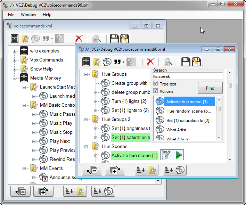Select the Show Help tree item
This screenshot has width=246, height=205.
click(x=41, y=69)
